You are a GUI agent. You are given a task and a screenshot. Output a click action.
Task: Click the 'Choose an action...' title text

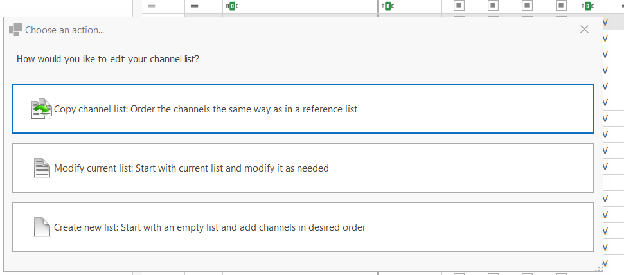64,30
